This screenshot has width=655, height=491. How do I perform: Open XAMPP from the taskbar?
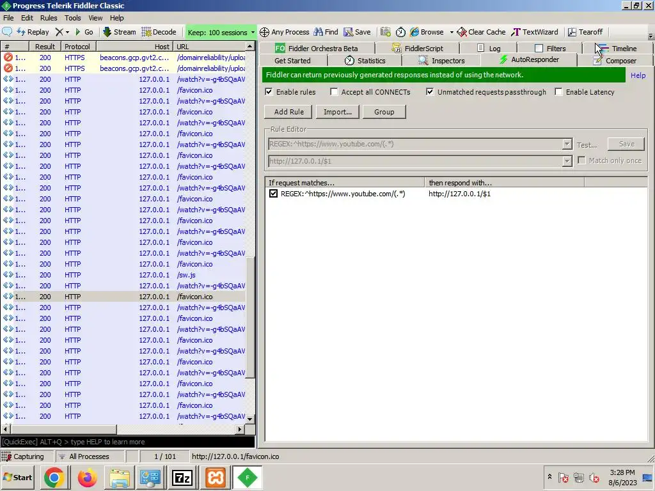tap(215, 477)
